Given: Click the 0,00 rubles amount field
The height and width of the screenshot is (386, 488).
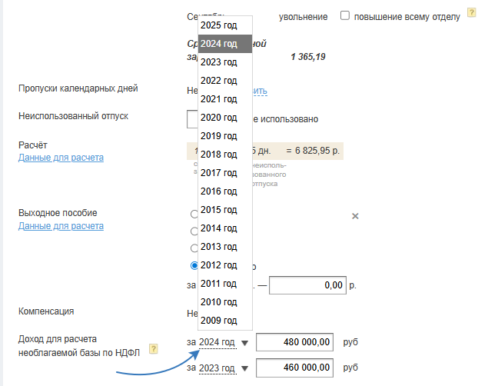Looking at the screenshot, I should tap(307, 285).
